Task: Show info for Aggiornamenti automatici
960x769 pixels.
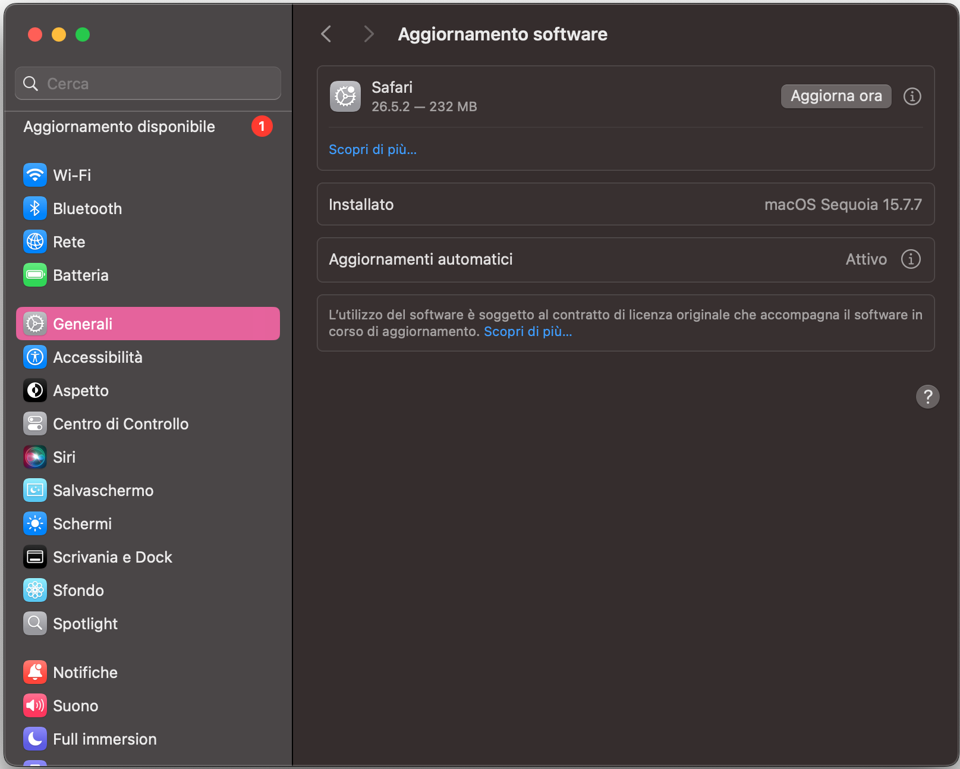Action: click(911, 259)
